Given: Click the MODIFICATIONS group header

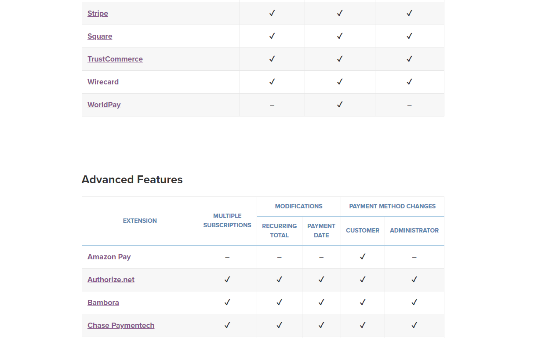Looking at the screenshot, I should coord(299,206).
